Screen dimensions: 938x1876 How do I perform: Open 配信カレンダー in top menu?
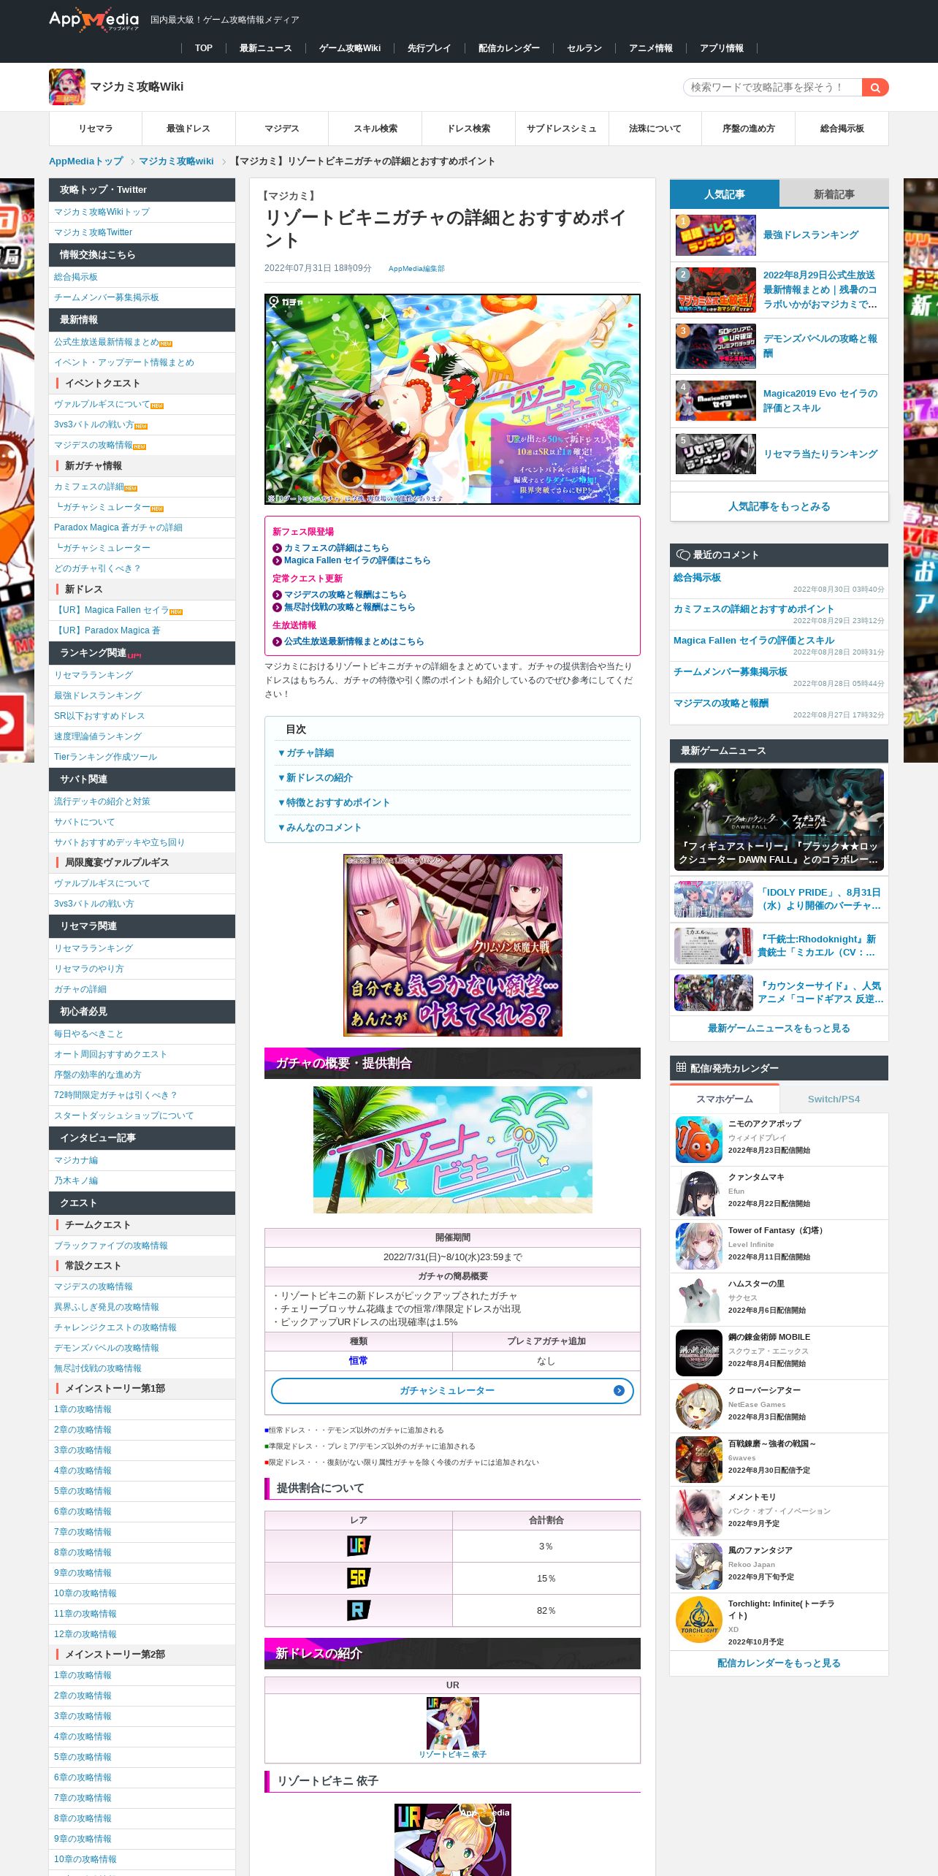click(509, 48)
